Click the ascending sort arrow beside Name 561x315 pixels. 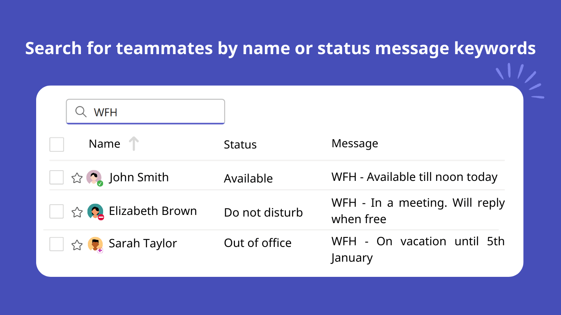(x=133, y=144)
